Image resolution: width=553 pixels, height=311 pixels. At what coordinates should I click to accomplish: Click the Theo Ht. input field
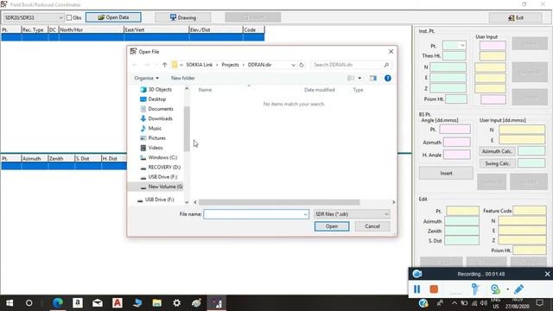(454, 55)
